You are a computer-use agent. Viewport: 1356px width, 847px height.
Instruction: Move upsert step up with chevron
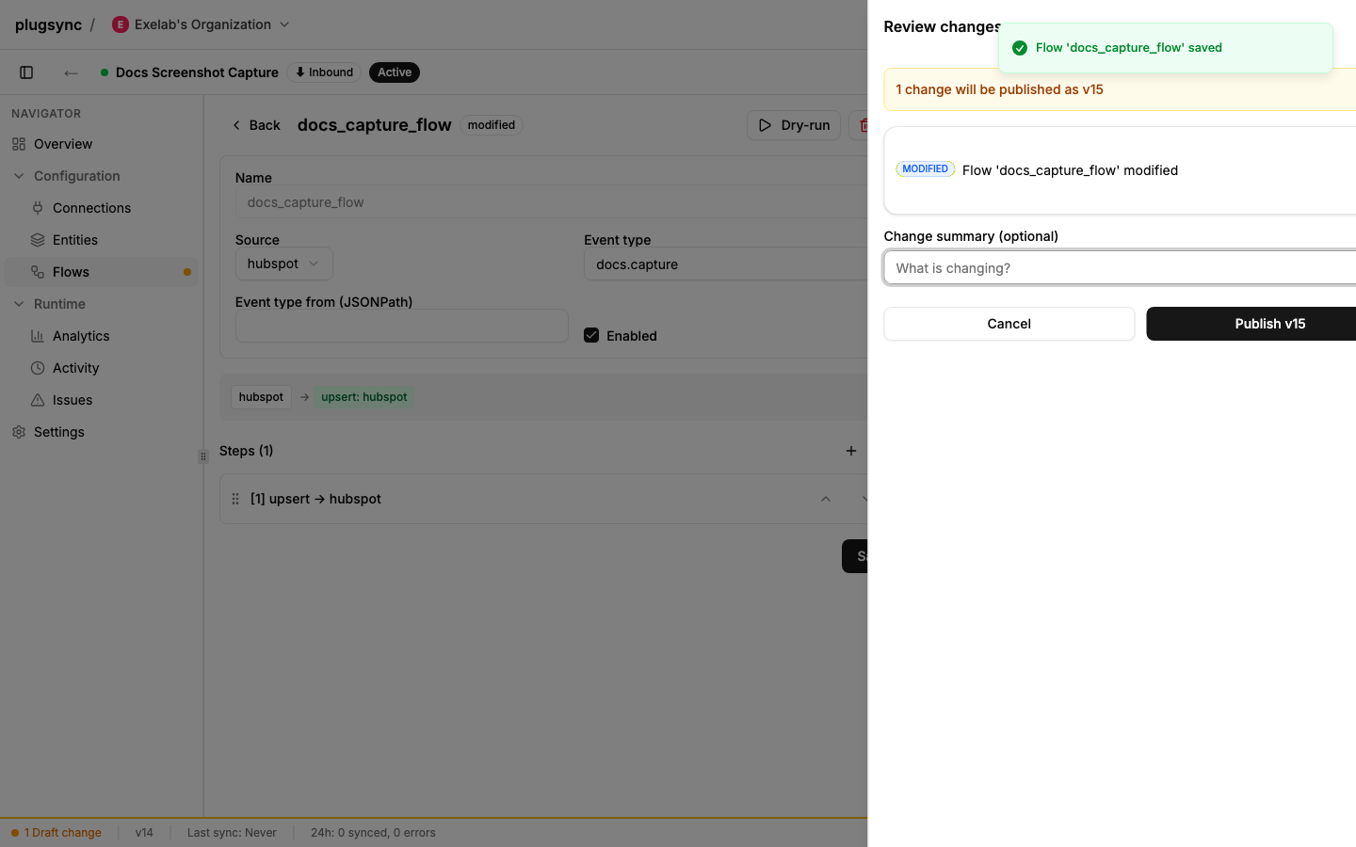click(x=826, y=499)
